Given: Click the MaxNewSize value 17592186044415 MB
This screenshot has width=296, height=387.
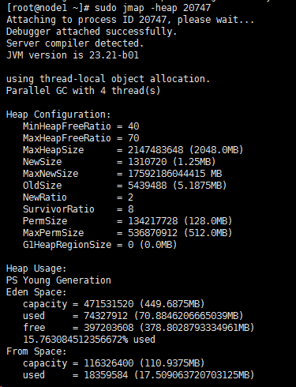Looking at the screenshot, I should coord(175,174).
